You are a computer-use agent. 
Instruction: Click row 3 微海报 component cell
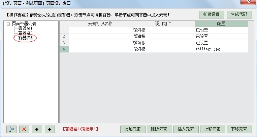(x=163, y=43)
